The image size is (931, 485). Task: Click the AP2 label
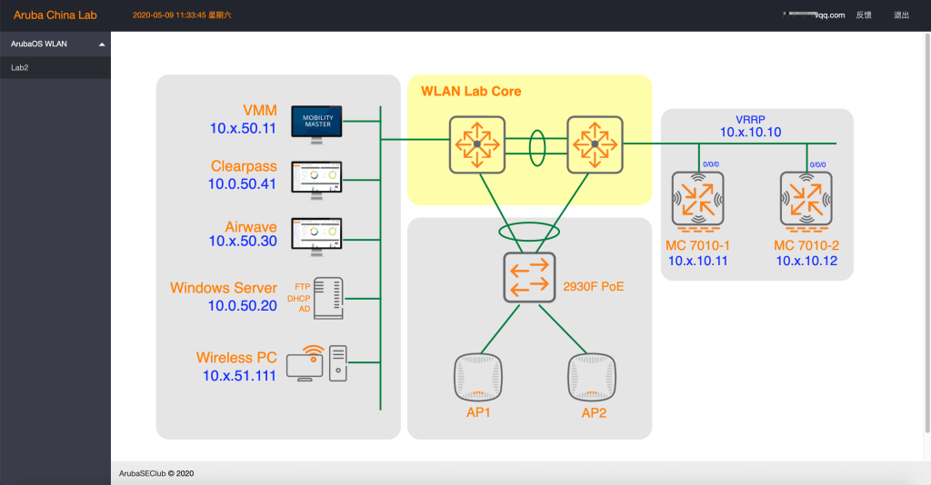tap(594, 412)
